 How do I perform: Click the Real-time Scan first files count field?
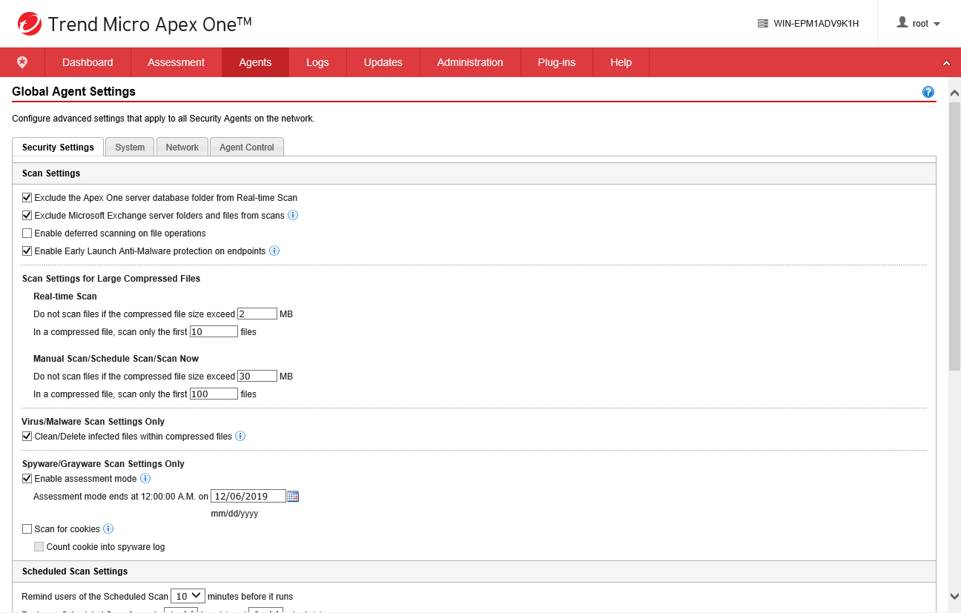tap(214, 331)
